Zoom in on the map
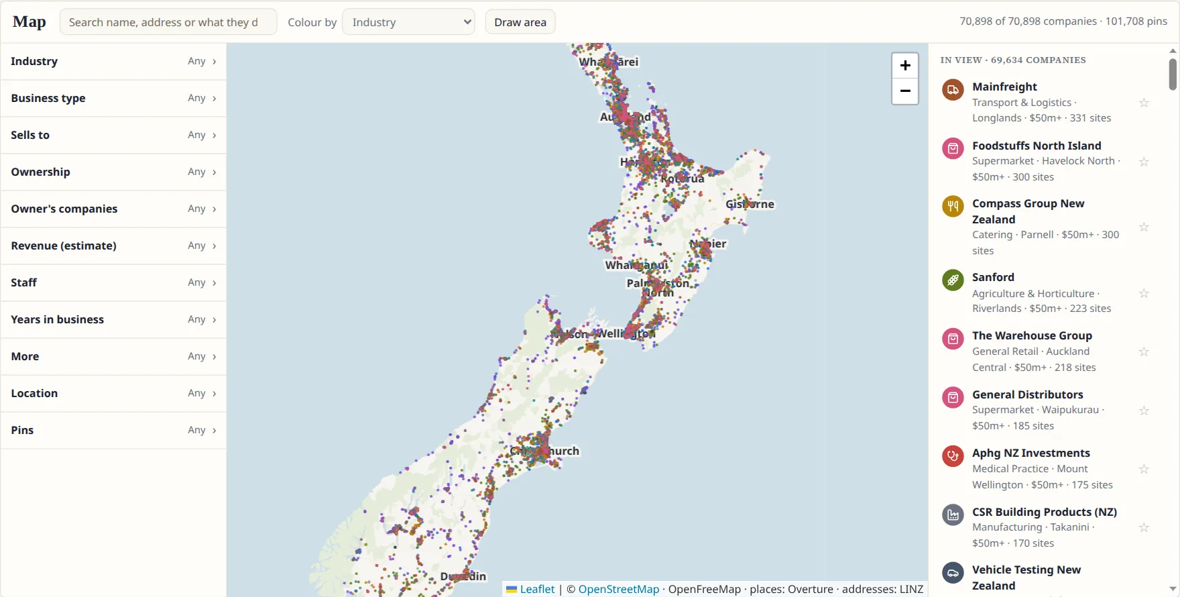Viewport: 1180px width, 597px height. 905,66
